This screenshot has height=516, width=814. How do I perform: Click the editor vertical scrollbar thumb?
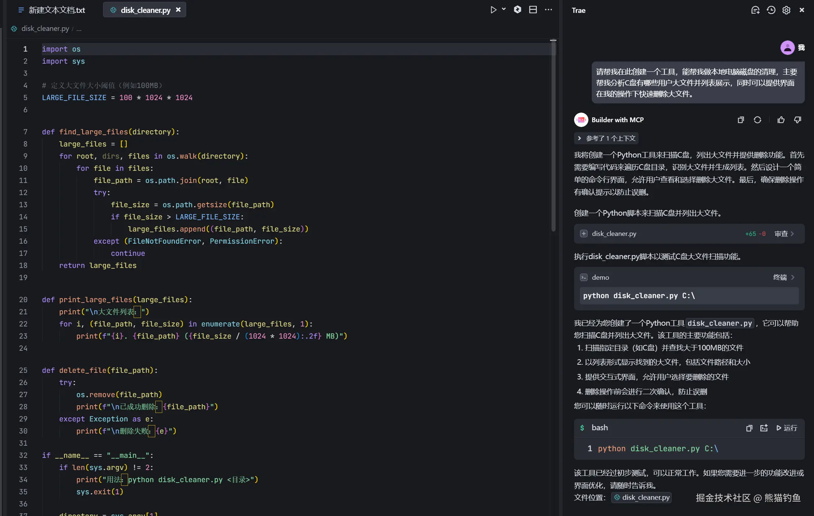click(x=553, y=136)
